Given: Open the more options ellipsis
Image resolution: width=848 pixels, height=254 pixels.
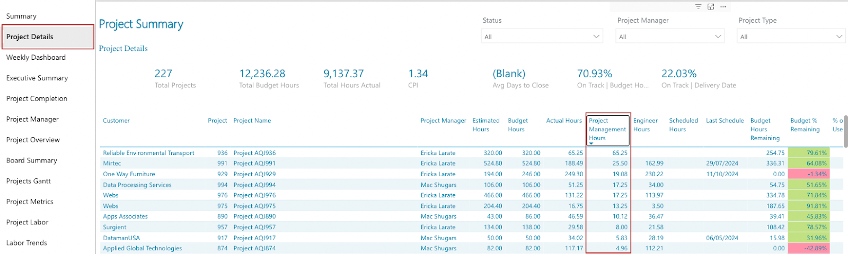Looking at the screenshot, I should pos(723,6).
